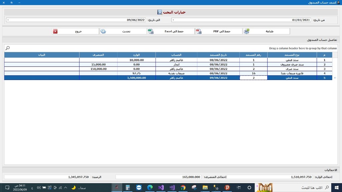Open Visual Studio purple icon in taskbar
This screenshot has height=192, width=342.
pos(161,187)
